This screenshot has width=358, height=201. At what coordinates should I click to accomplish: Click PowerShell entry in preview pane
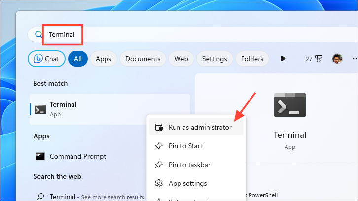point(262,195)
